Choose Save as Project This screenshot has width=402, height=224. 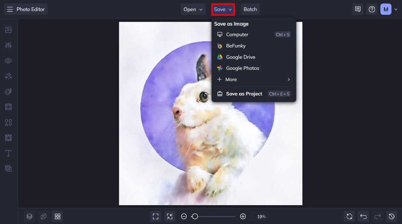(253, 94)
